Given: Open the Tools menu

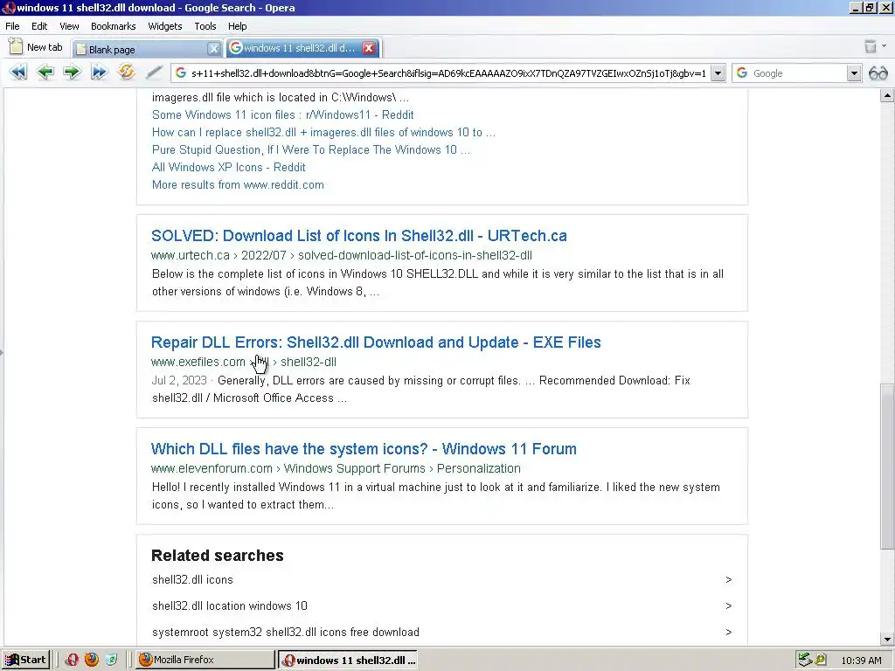Looking at the screenshot, I should point(205,26).
